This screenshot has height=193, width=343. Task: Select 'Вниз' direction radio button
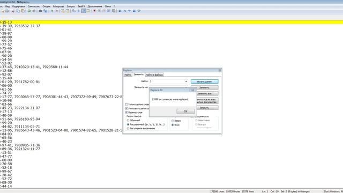point(173,125)
